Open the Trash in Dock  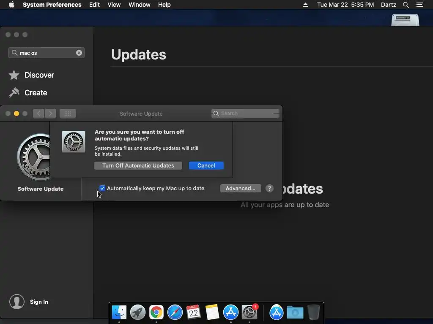click(313, 313)
